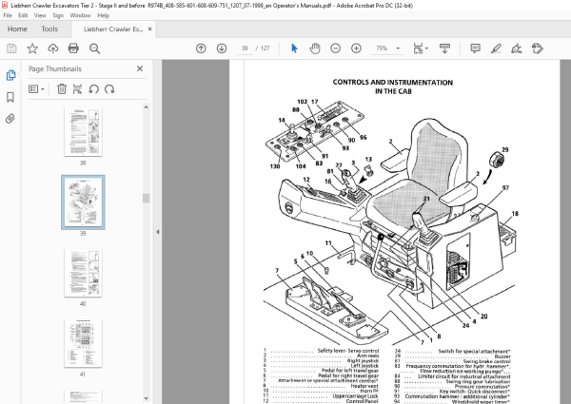Delete the selected page with the trash icon

62,88
